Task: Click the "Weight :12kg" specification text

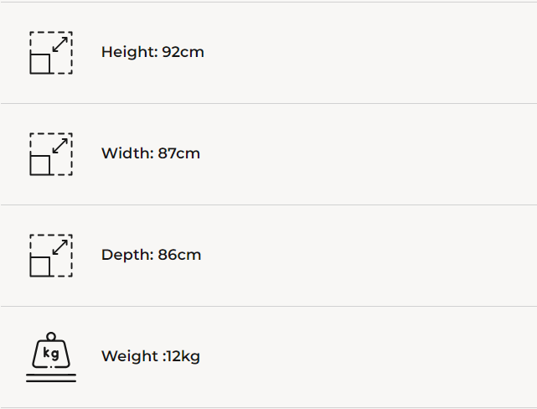Action: tap(151, 356)
